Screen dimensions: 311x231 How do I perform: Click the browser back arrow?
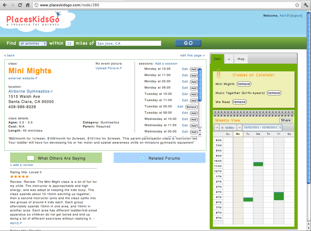(x=5, y=5)
